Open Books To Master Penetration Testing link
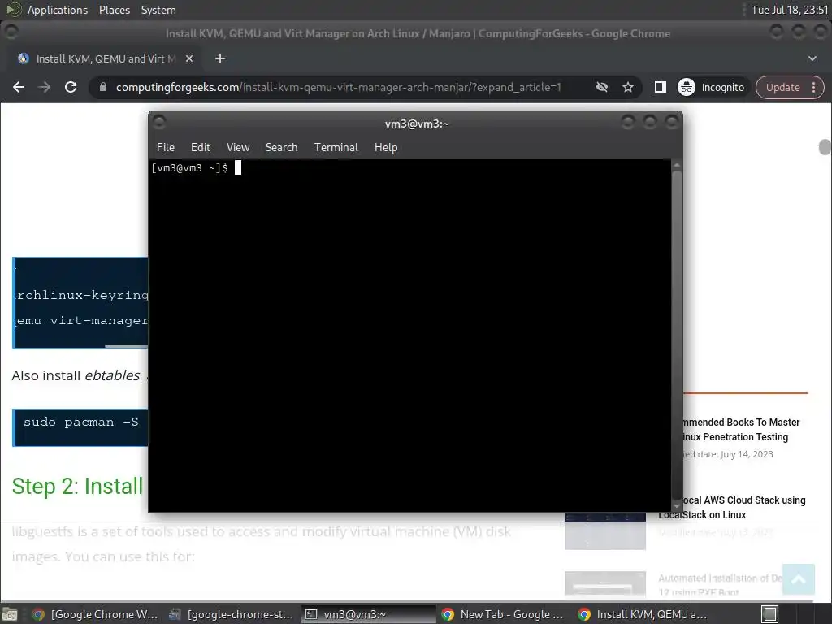Screen dimensions: 832x624 point(740,429)
